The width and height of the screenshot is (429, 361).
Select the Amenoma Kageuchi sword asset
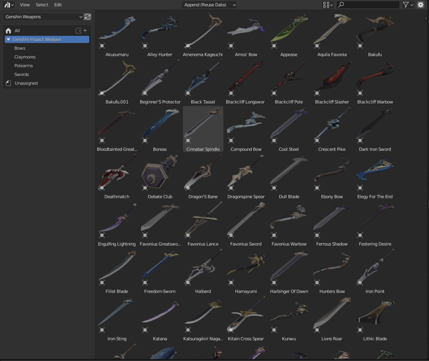(x=203, y=35)
